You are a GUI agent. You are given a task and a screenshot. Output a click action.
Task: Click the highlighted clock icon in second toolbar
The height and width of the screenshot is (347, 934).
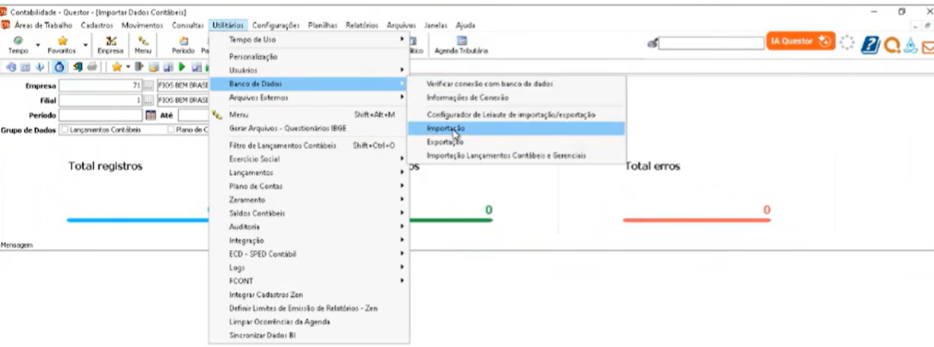[x=60, y=67]
